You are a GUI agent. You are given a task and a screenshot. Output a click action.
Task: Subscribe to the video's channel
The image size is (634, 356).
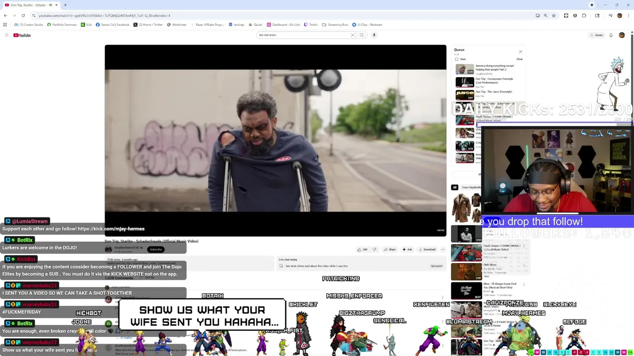pos(156,249)
